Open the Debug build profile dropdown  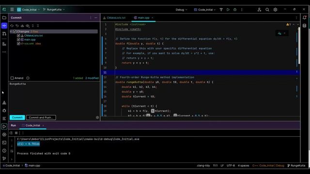pyautogui.click(x=181, y=10)
